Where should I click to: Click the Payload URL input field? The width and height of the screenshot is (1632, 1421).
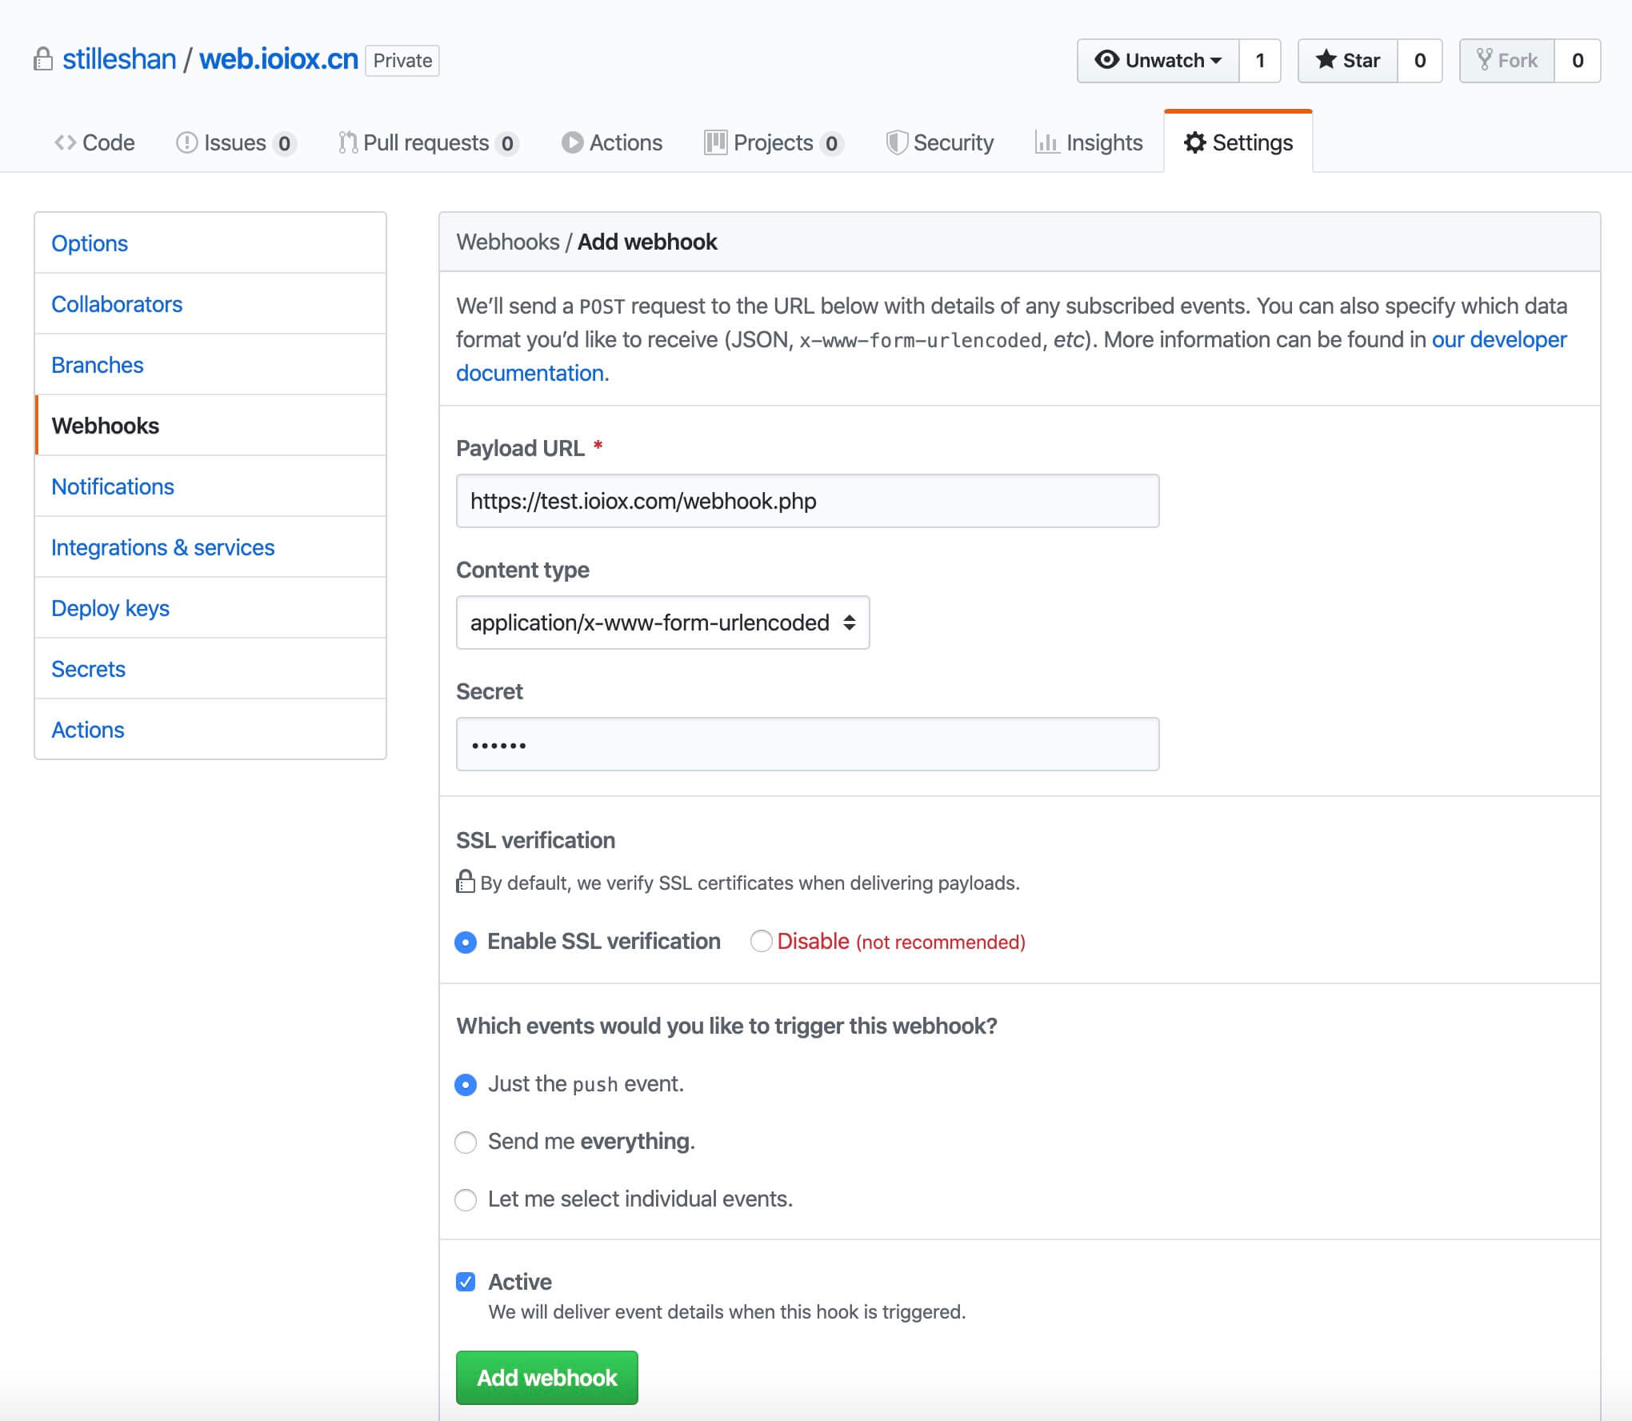click(x=807, y=501)
